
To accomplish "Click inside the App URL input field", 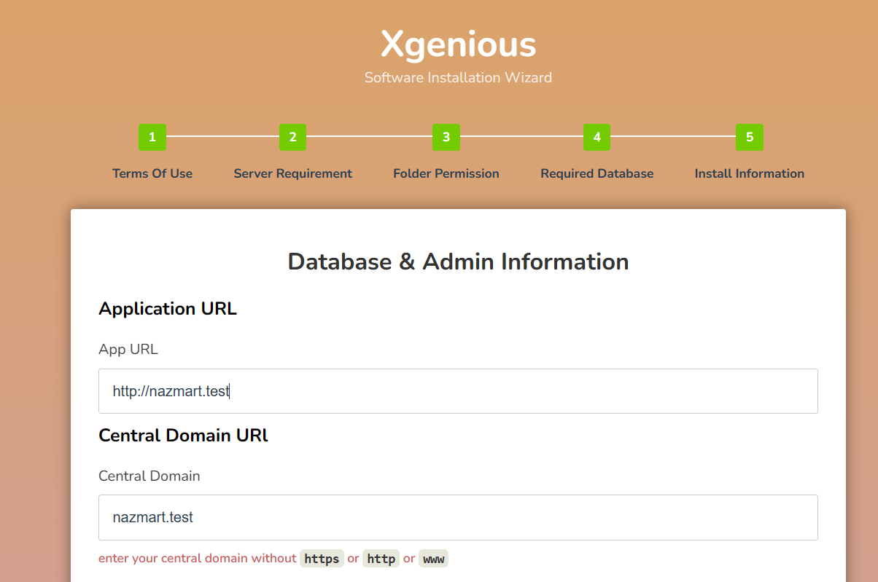I will tap(458, 391).
